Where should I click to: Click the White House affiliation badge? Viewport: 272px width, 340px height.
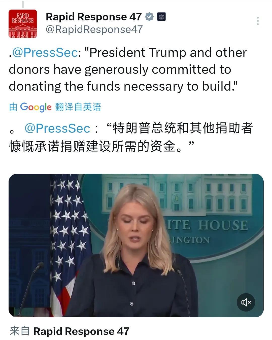161,17
